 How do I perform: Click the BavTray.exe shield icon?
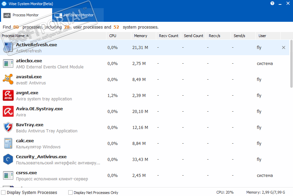click(x=8, y=127)
